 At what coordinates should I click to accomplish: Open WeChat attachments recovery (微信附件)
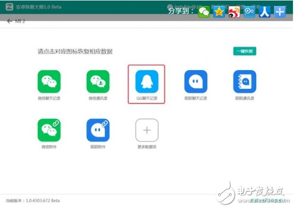(49, 130)
